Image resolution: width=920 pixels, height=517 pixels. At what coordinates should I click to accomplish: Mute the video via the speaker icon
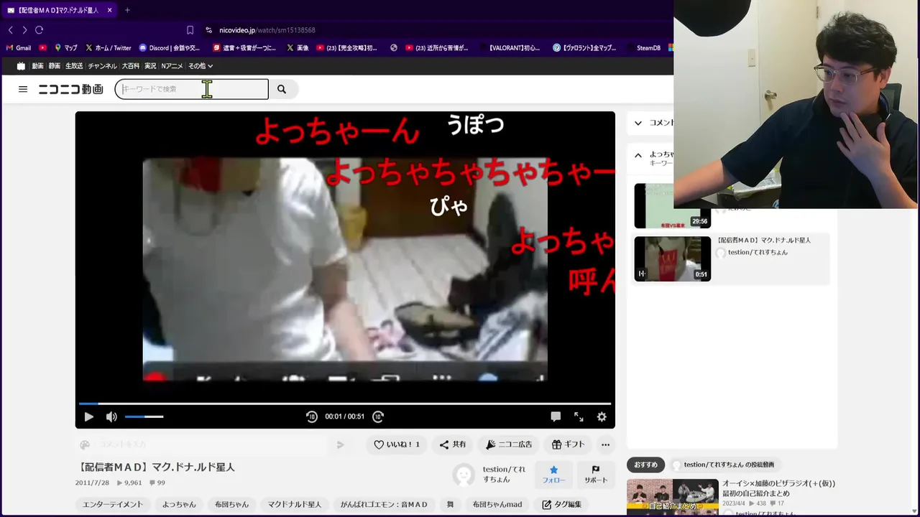point(111,416)
